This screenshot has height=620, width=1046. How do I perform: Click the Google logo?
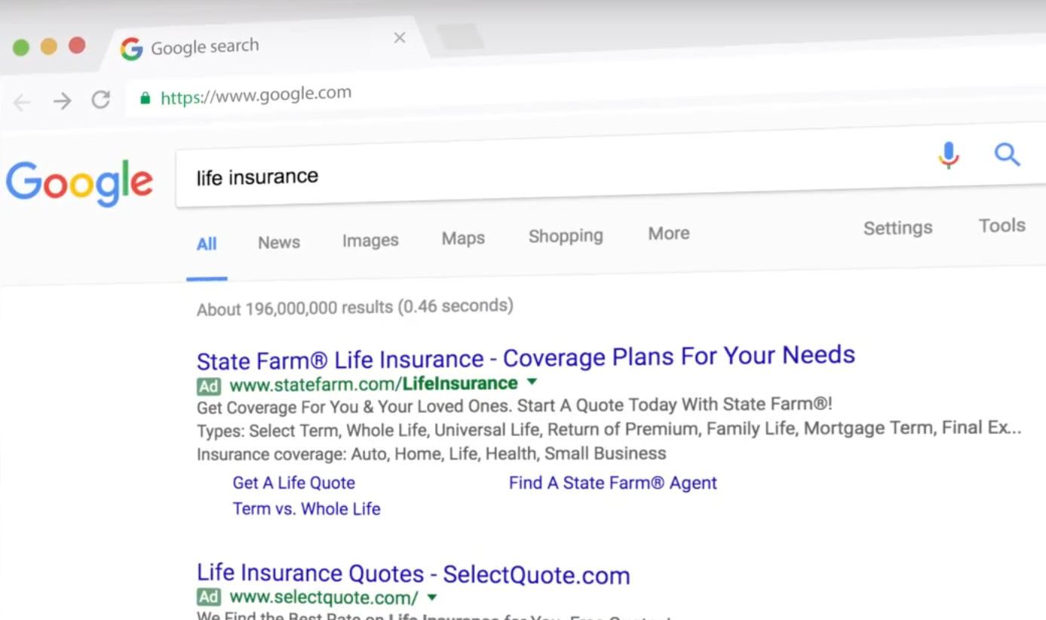coord(79,183)
